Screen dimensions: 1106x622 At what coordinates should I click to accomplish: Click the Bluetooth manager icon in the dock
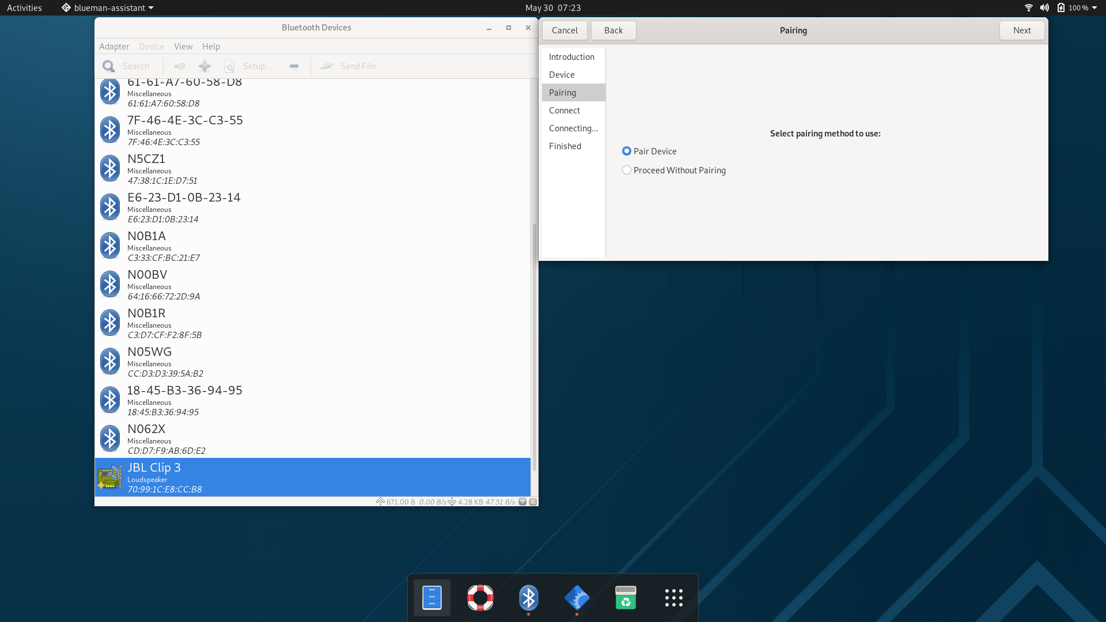pyautogui.click(x=529, y=598)
